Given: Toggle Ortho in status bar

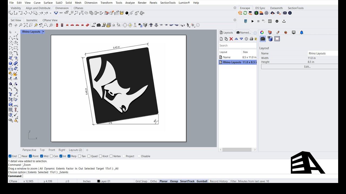Looking at the screenshot, I should 154,181.
